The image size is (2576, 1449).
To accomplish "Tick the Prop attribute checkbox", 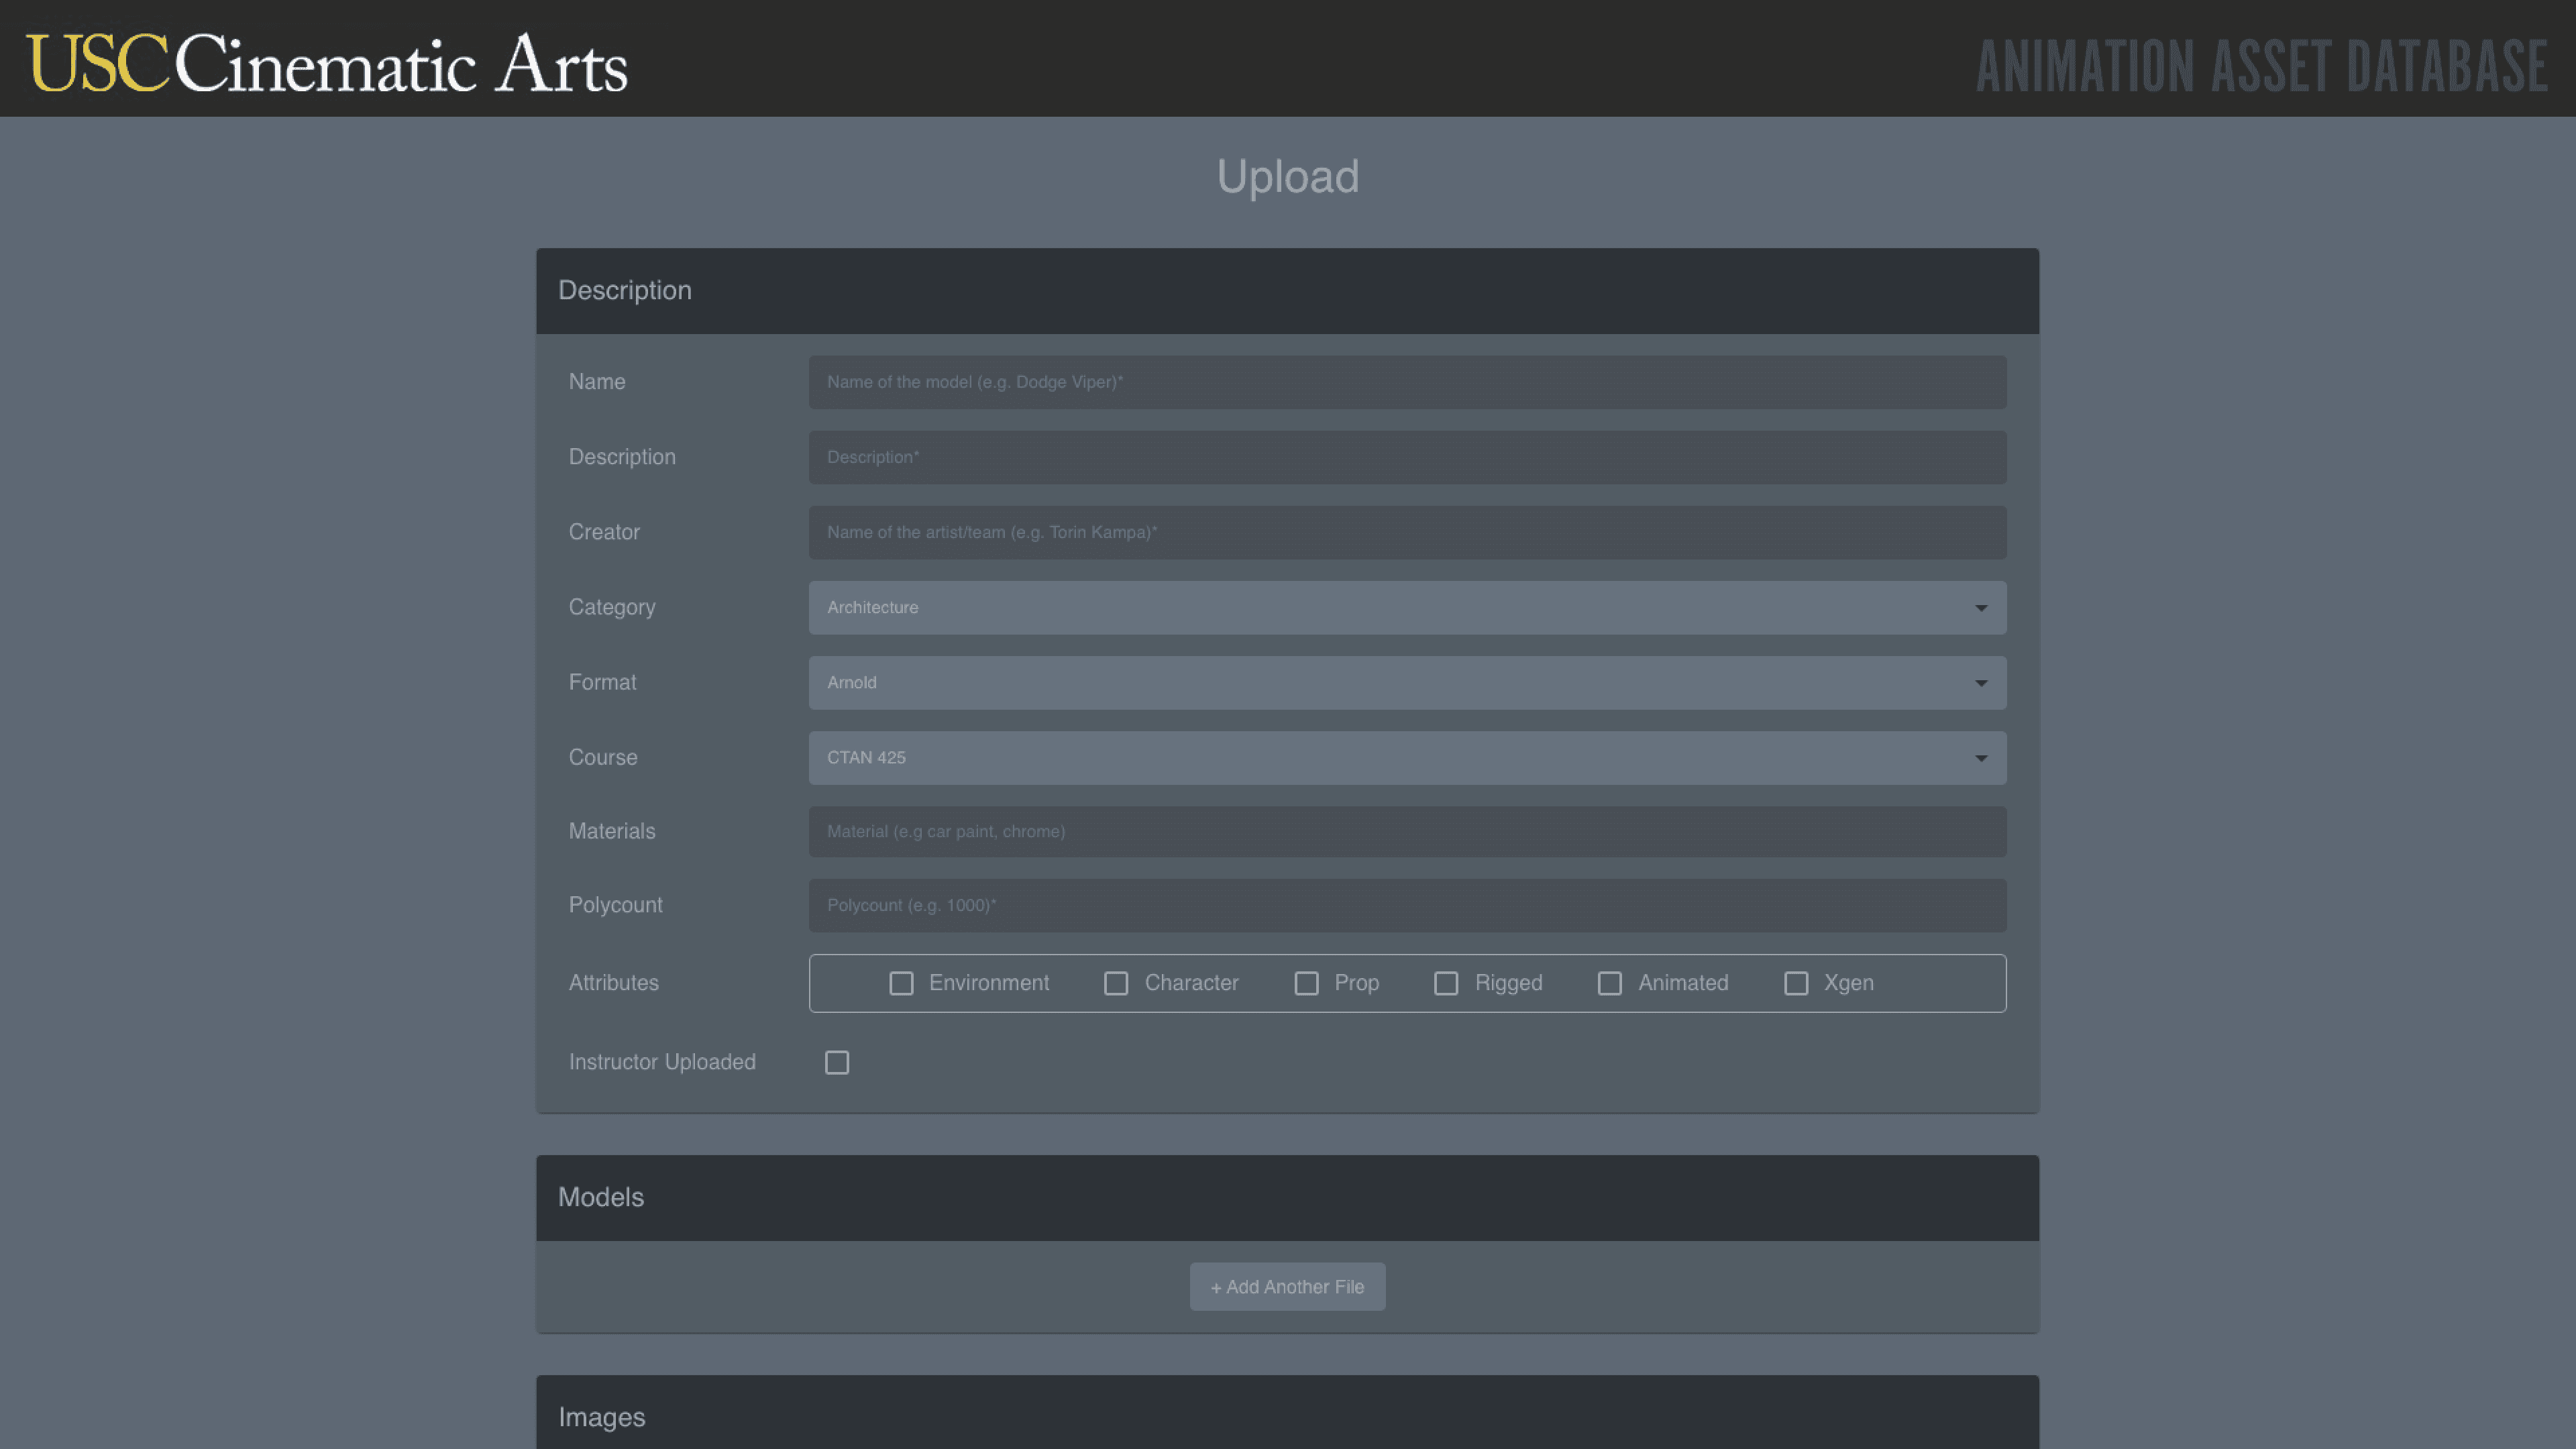I will (1306, 983).
